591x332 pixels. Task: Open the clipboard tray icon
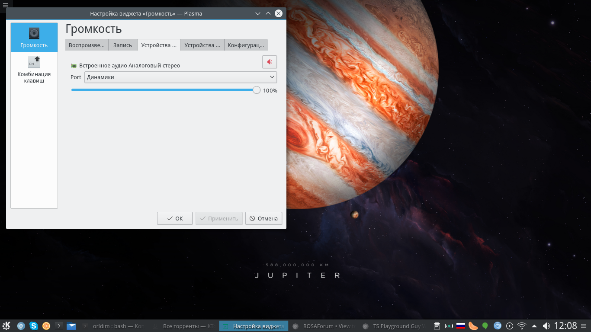(x=437, y=326)
